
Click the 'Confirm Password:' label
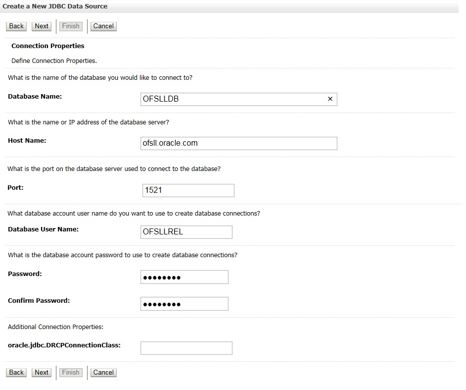pos(39,301)
